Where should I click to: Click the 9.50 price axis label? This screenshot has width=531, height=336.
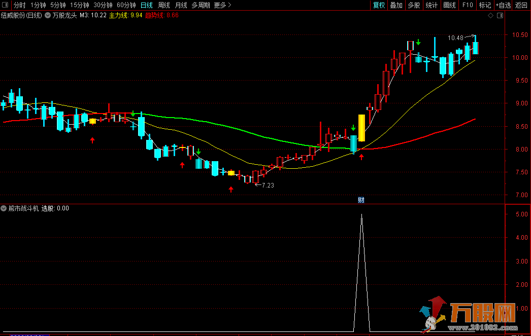click(x=521, y=81)
